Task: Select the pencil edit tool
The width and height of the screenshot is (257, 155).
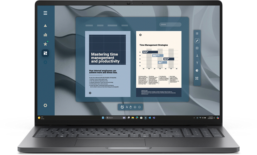Action: tap(197, 40)
